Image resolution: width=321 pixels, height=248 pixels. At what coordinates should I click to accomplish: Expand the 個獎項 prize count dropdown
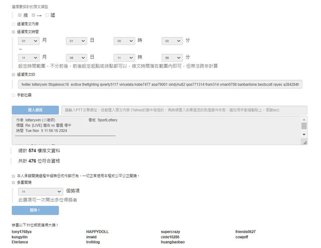coord(40,191)
